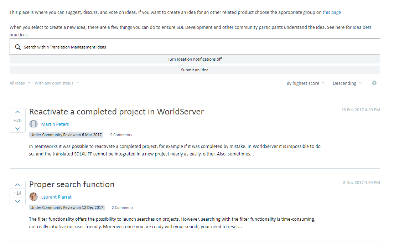Image resolution: width=394 pixels, height=251 pixels.
Task: Visit Martin Peters' profile
Action: point(55,124)
